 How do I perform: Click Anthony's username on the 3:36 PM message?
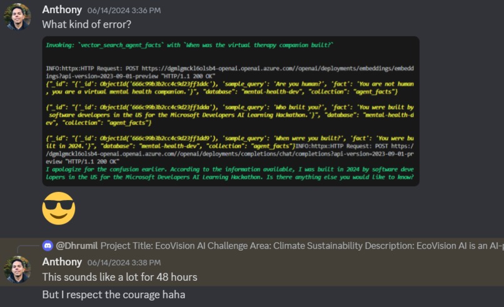click(x=62, y=9)
